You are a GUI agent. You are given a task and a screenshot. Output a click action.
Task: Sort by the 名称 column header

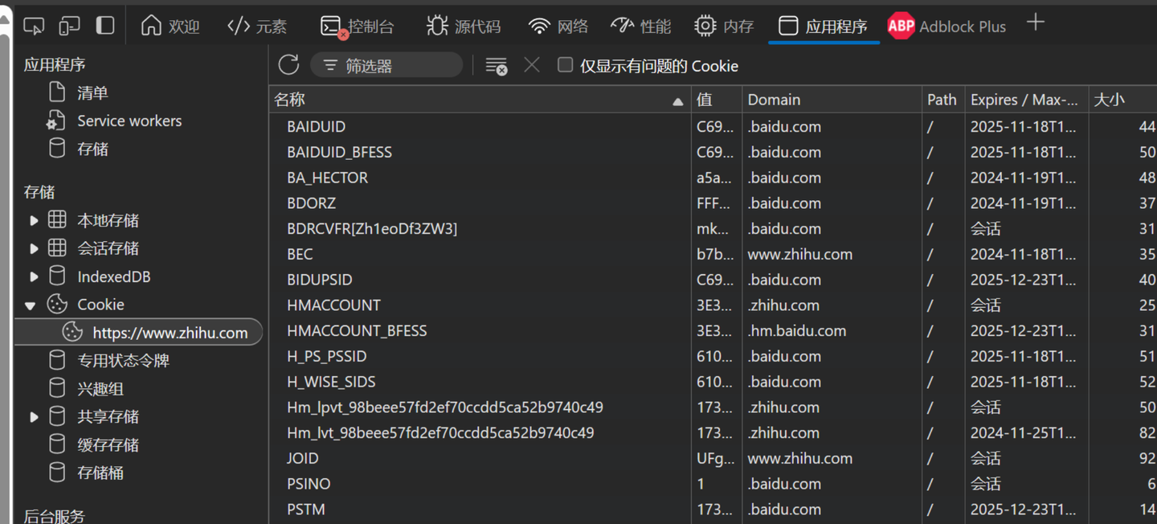479,100
